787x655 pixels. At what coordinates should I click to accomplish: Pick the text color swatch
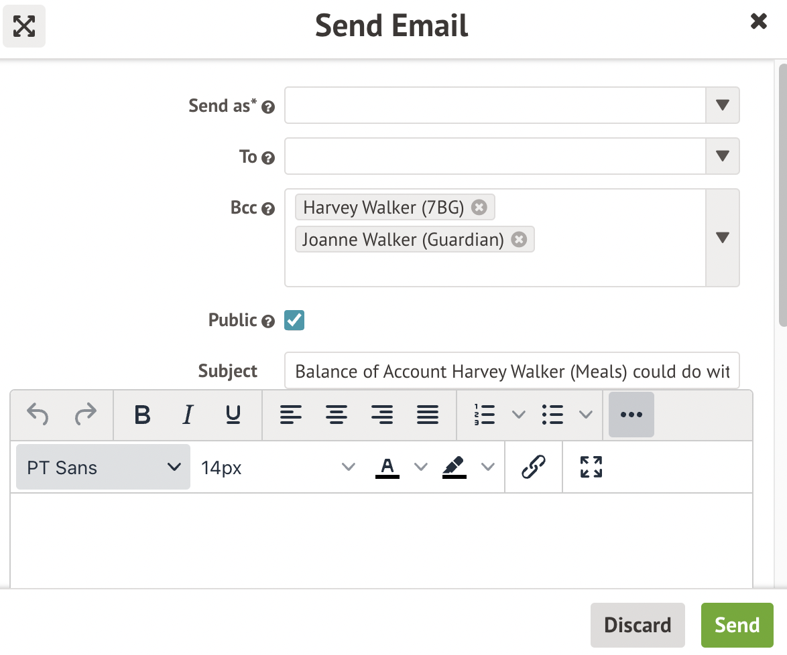[387, 467]
